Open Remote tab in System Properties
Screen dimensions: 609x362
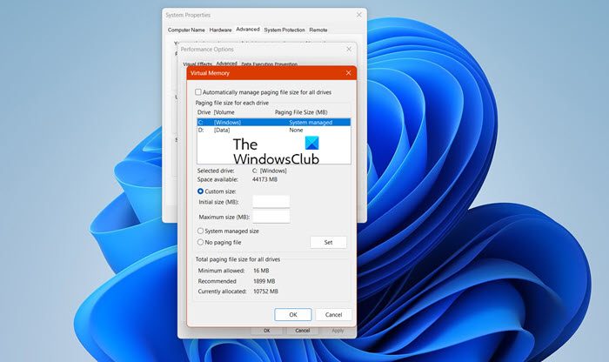[x=318, y=30]
